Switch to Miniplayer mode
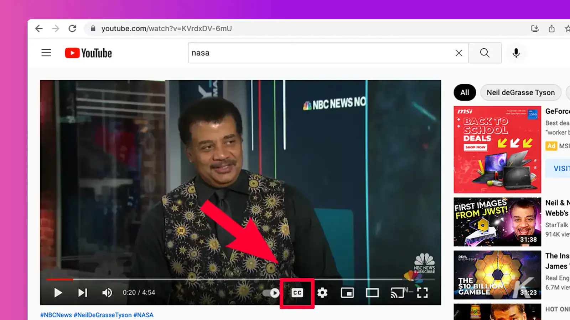 coord(347,293)
